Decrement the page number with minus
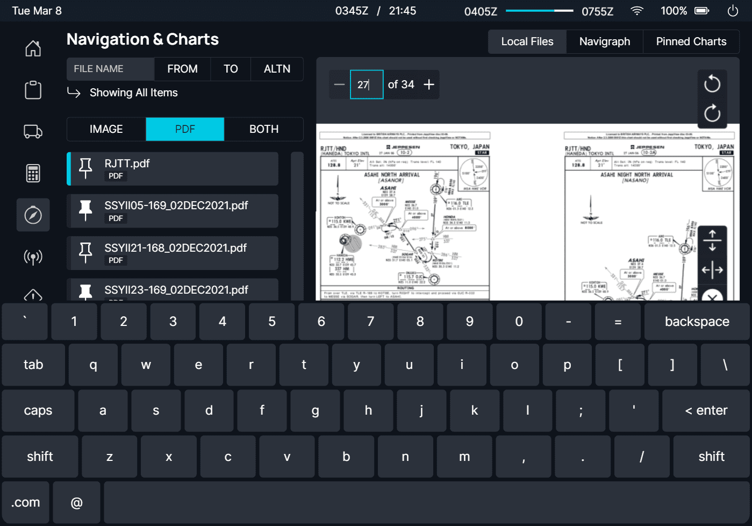Screen dimensions: 752x526 pyautogui.click(x=339, y=84)
